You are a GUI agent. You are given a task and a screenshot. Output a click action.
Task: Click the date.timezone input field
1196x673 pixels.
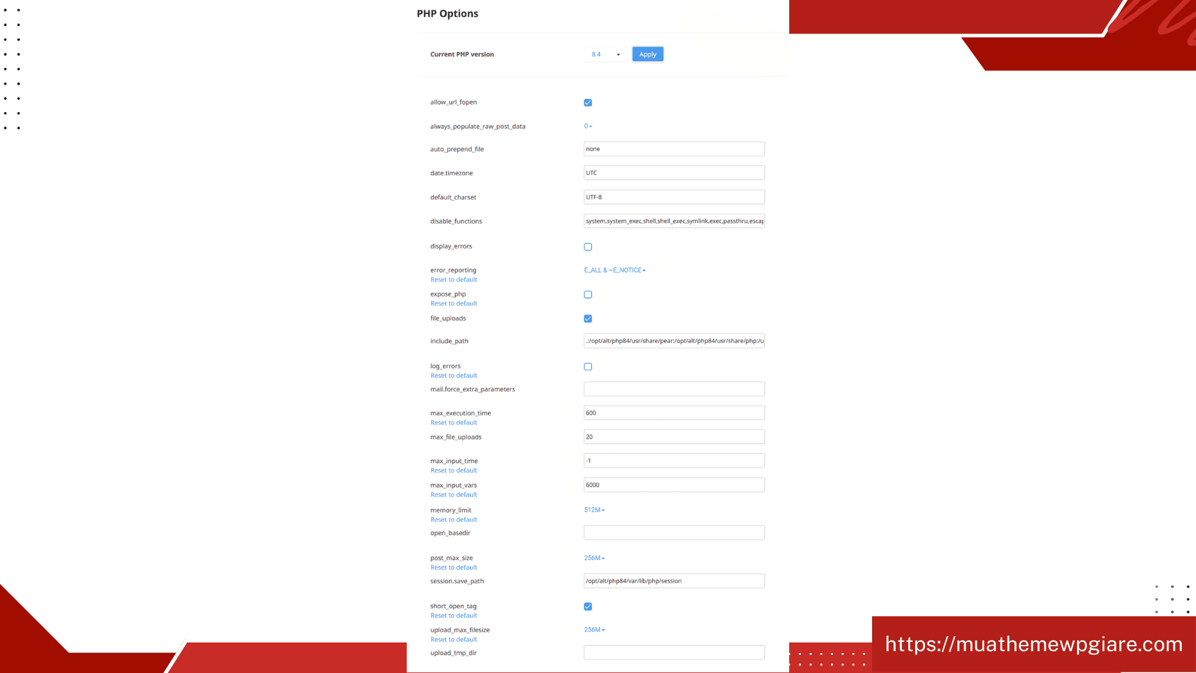(x=673, y=173)
